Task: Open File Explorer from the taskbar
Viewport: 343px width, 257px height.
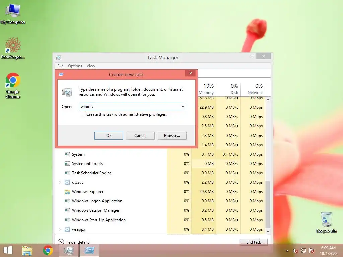Action: (27, 250)
